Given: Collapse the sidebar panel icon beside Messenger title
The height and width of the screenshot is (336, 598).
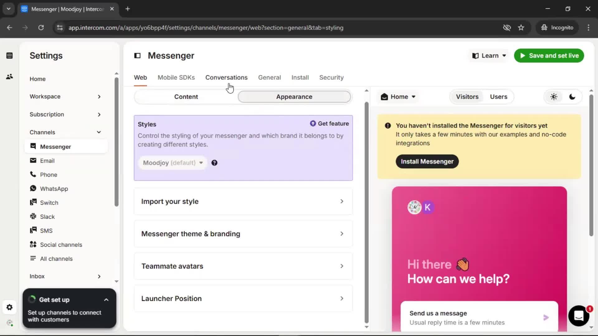Looking at the screenshot, I should (137, 56).
